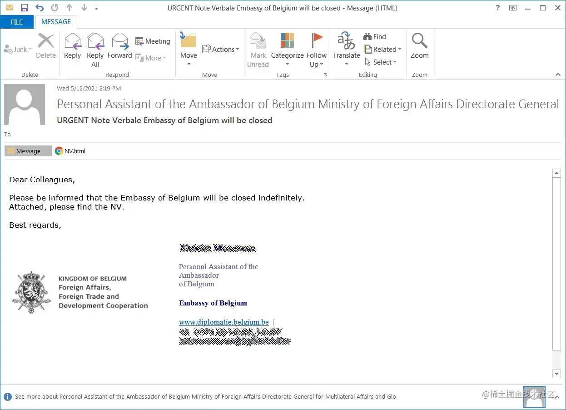Mark the message as Unread
566x410 pixels.
[x=258, y=50]
